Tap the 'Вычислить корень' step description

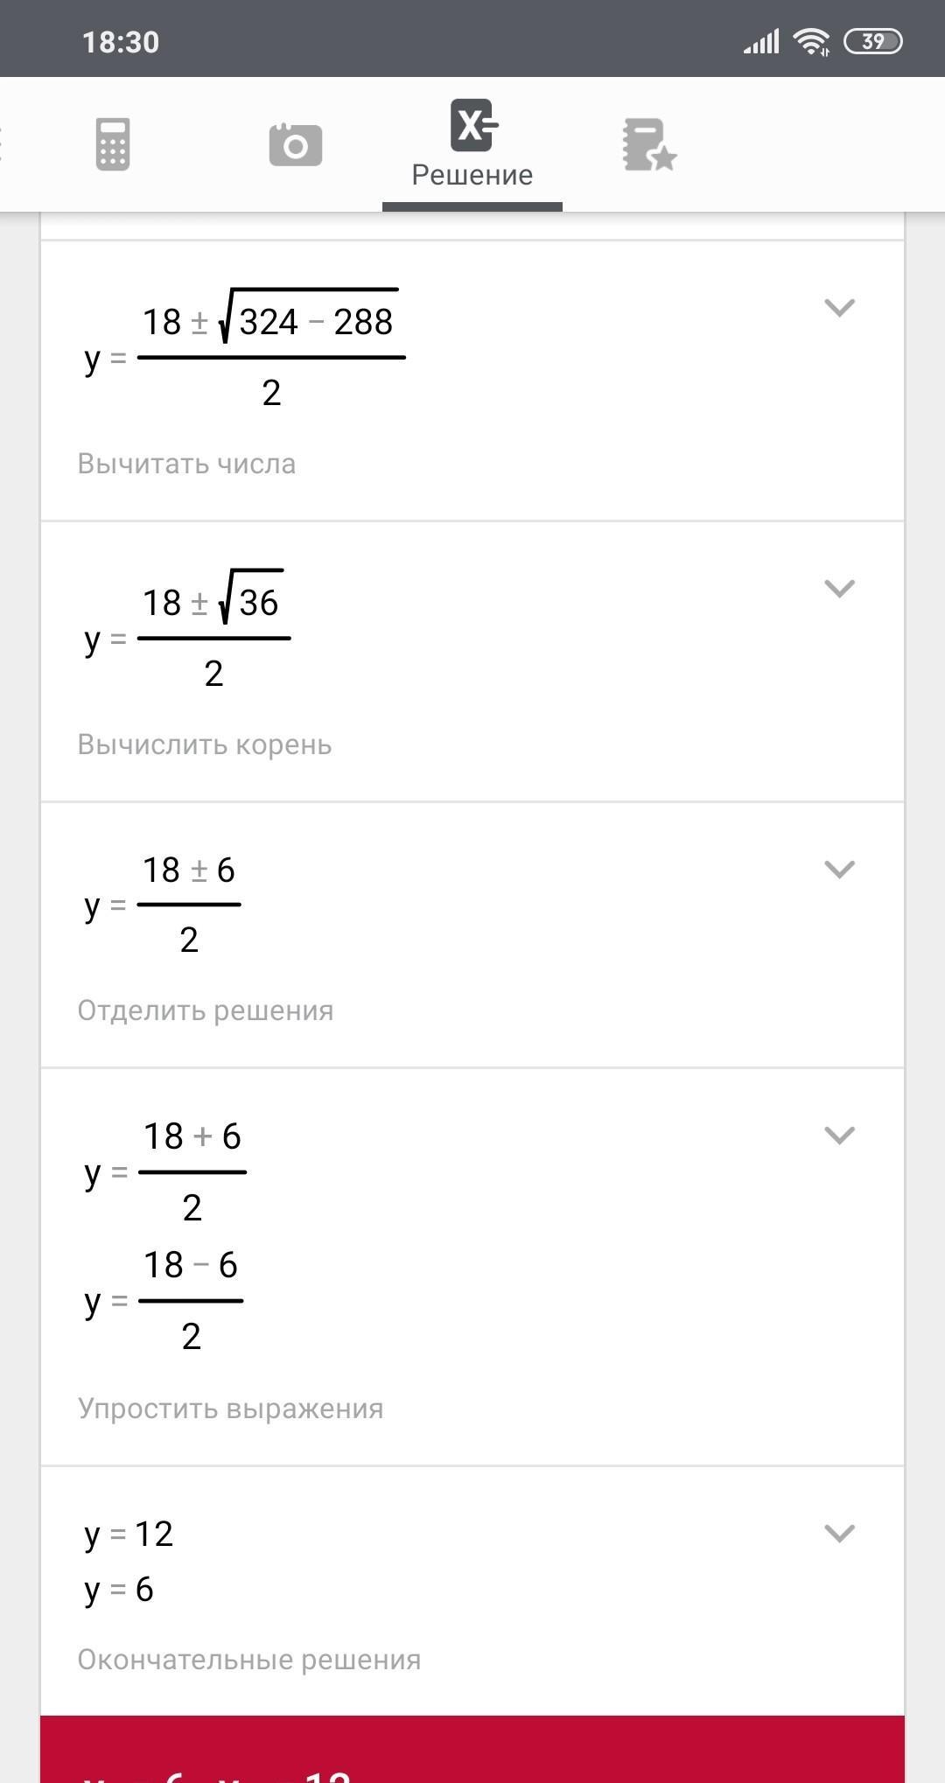click(x=205, y=745)
